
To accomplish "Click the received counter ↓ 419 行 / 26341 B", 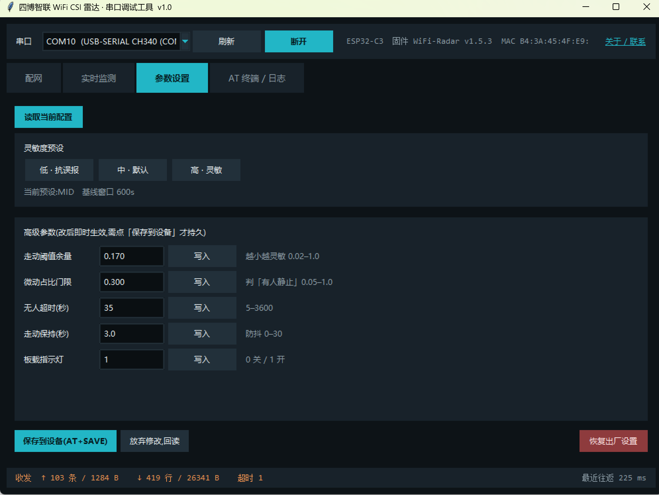I will pyautogui.click(x=178, y=478).
